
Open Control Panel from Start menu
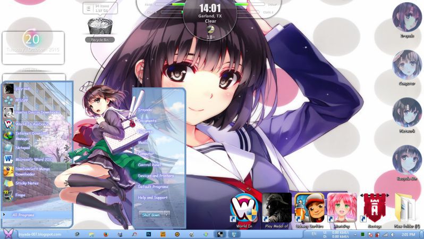tap(149, 165)
